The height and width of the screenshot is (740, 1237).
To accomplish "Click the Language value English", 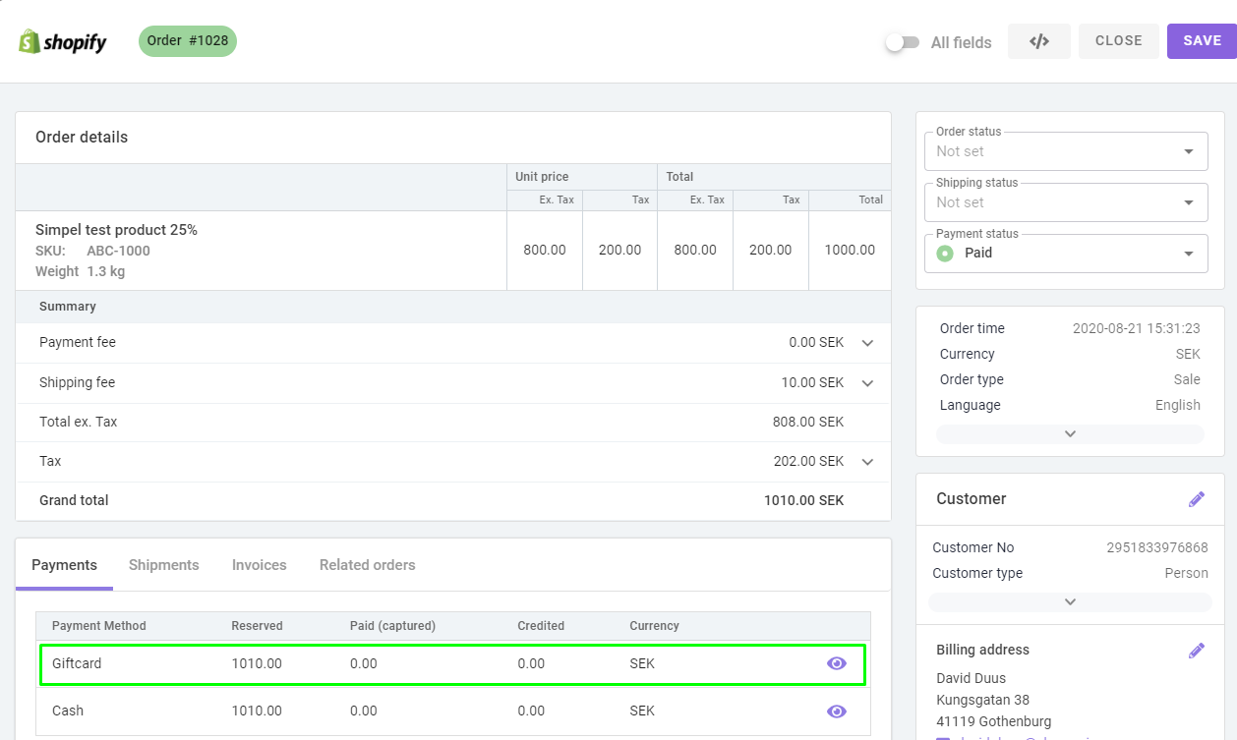I will pos(1178,406).
